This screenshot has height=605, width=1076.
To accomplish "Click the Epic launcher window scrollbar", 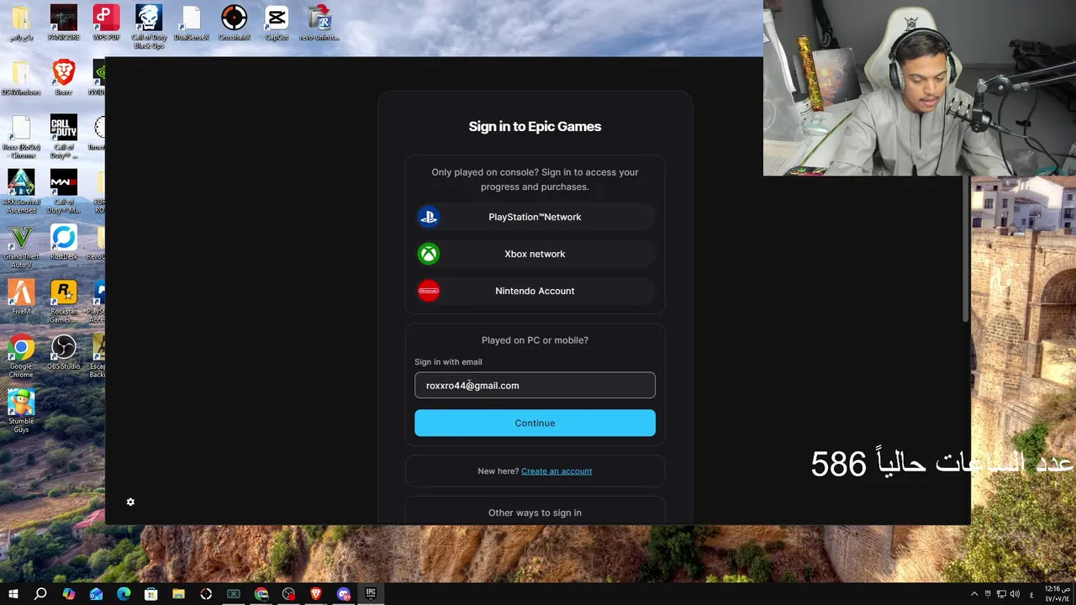I will click(967, 248).
